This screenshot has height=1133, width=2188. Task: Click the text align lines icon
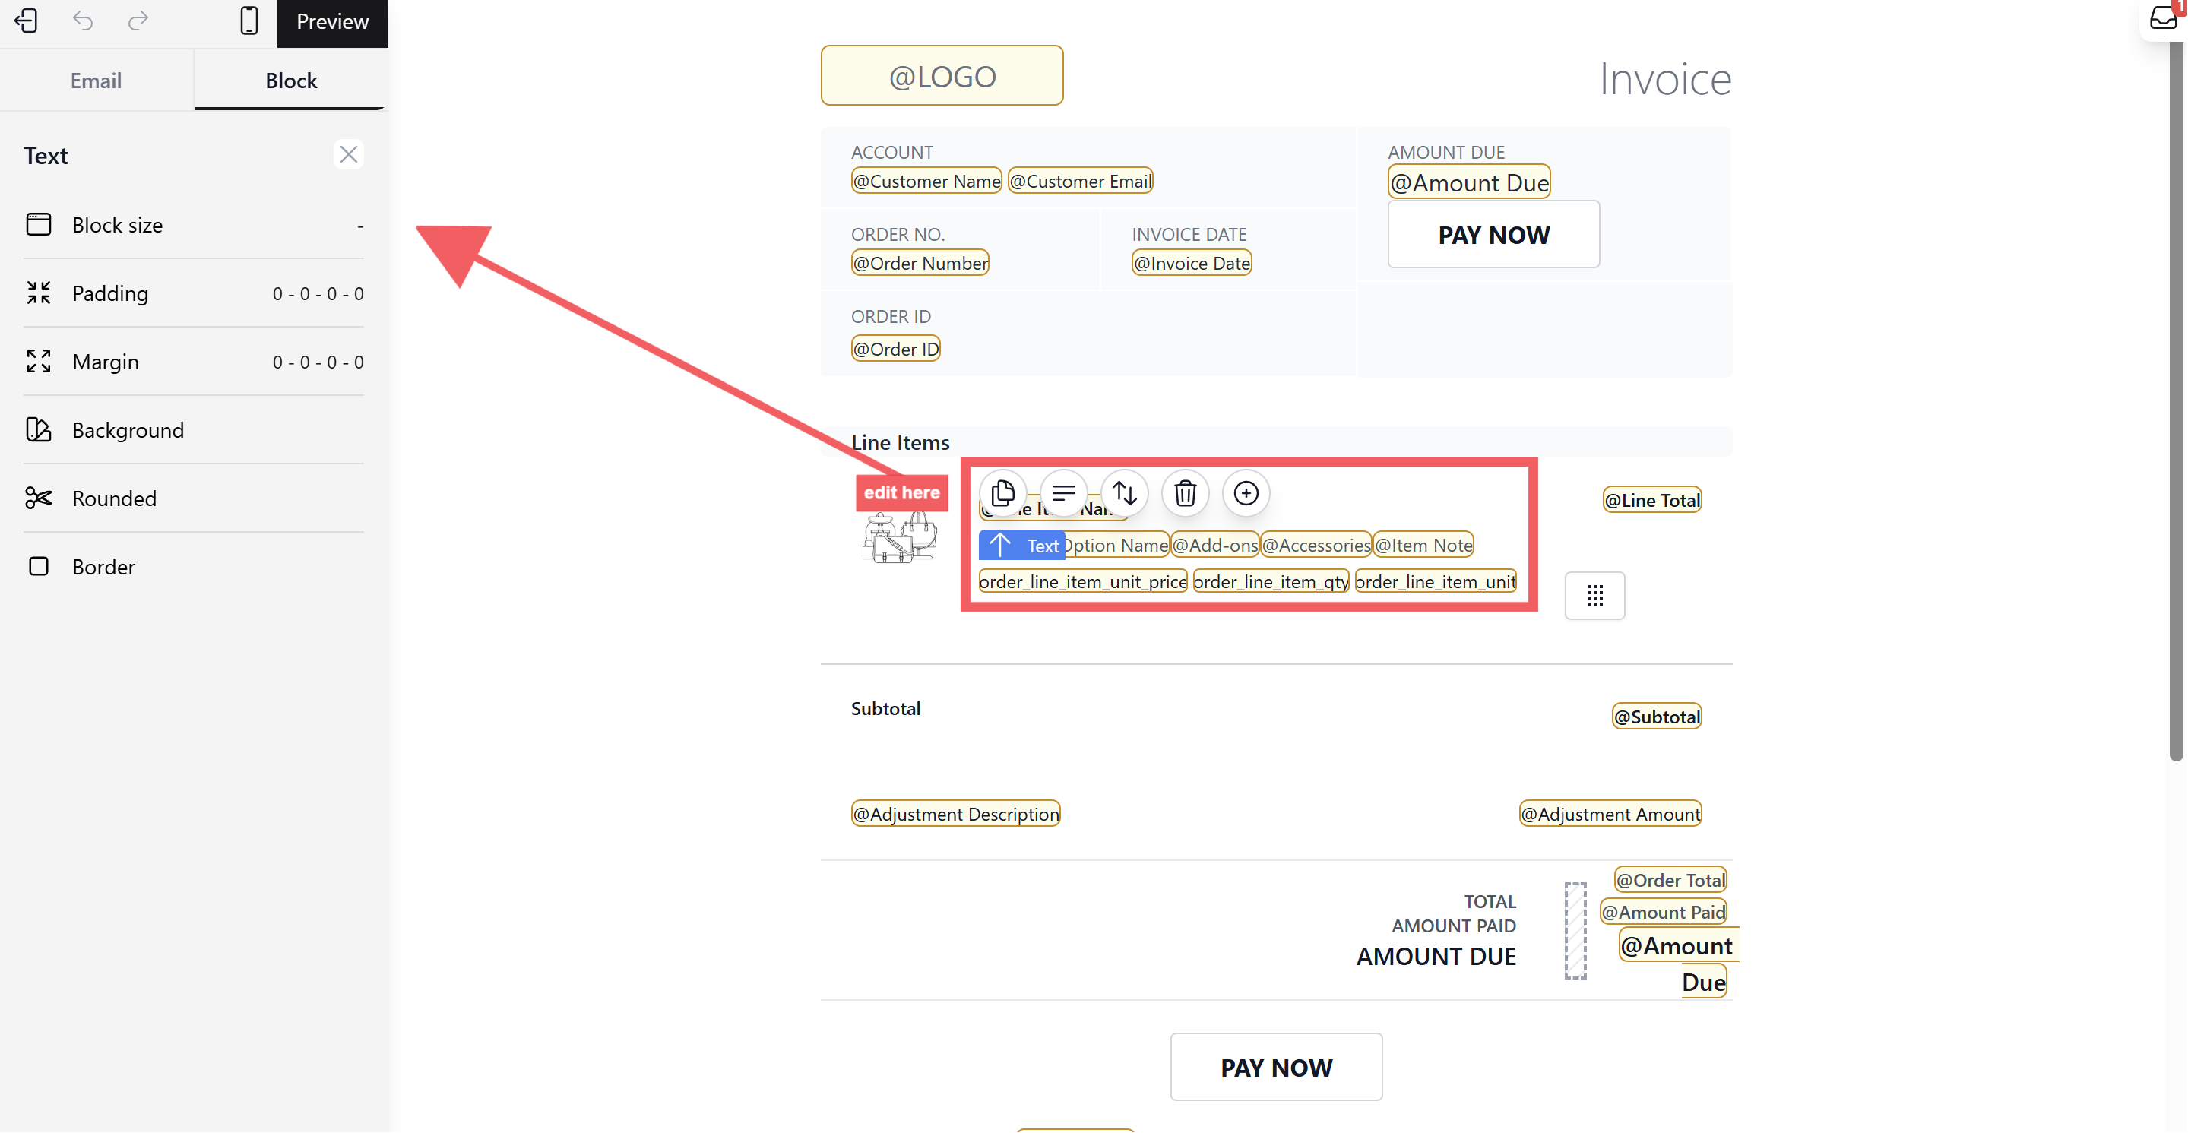[1063, 493]
